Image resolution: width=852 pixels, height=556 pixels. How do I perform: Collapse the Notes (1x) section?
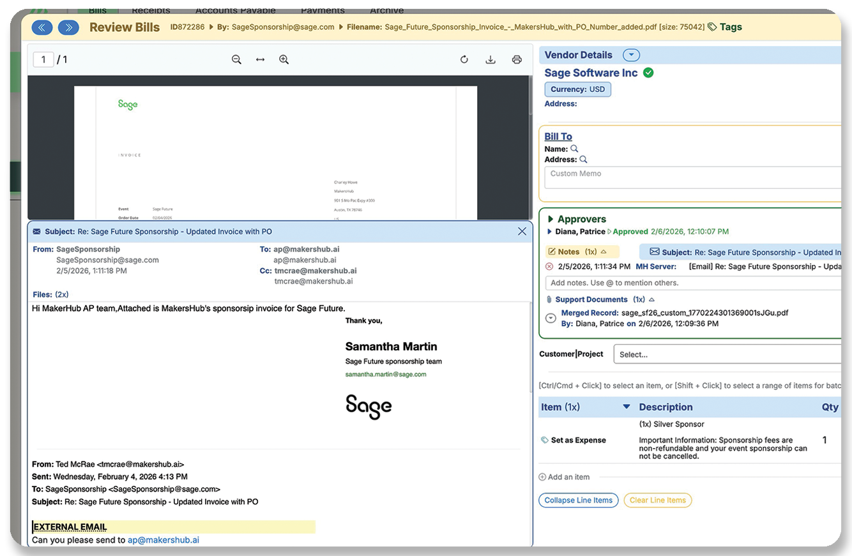pyautogui.click(x=604, y=252)
